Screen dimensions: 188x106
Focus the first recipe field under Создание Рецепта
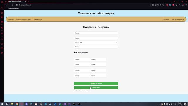(96, 33)
